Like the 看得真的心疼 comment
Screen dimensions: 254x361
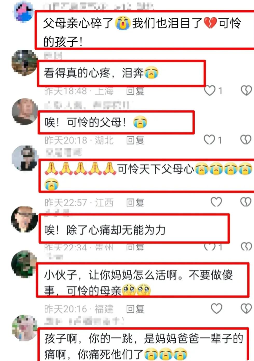[210, 91]
